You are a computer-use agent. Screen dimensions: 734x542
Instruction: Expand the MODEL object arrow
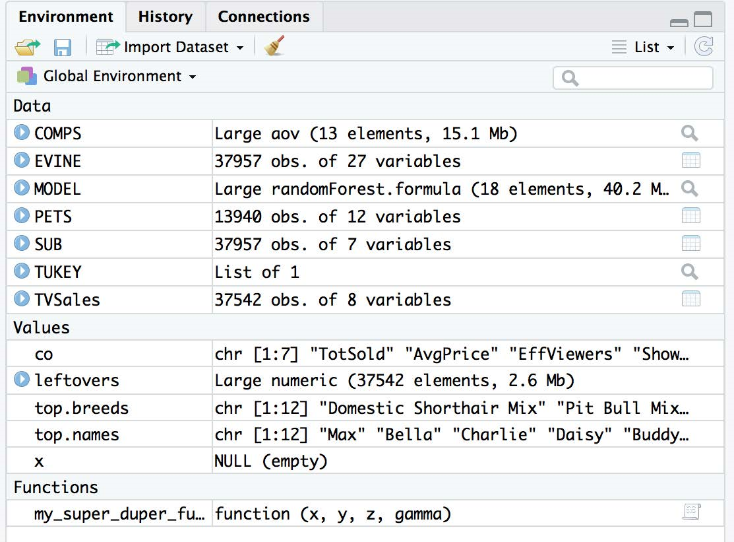point(22,189)
